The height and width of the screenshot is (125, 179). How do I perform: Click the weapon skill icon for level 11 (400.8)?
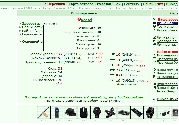click(x=112, y=59)
